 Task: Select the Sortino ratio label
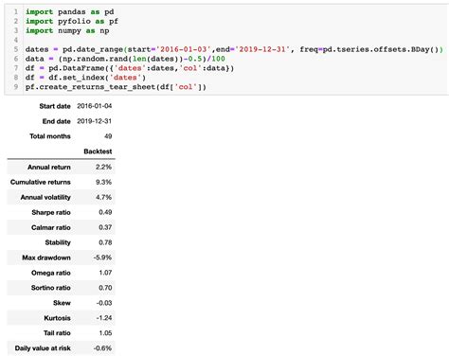click(51, 288)
